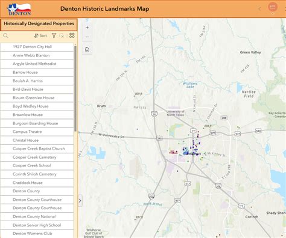Select Cooper Creek Baptist Church entry
This screenshot has height=238, width=286.
[x=37, y=148]
